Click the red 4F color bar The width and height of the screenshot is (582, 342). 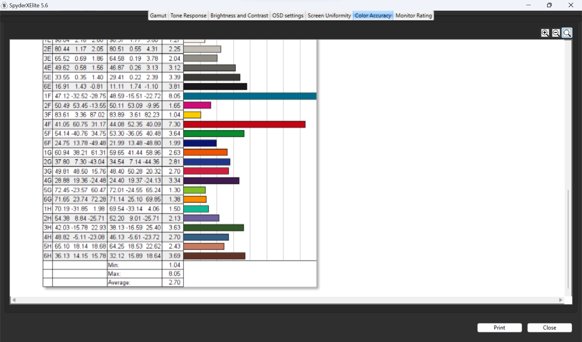[244, 124]
